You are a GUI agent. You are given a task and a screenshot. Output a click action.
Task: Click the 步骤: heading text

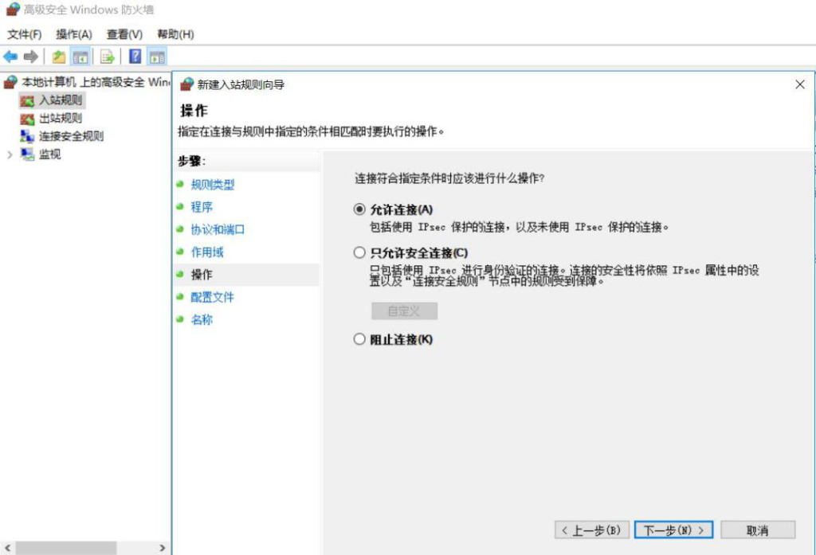tap(191, 162)
